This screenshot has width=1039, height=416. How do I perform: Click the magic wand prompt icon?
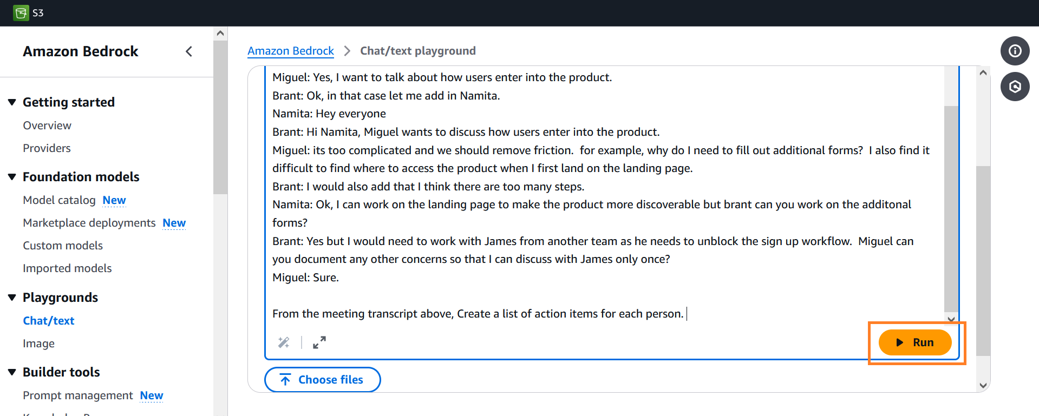tap(284, 342)
